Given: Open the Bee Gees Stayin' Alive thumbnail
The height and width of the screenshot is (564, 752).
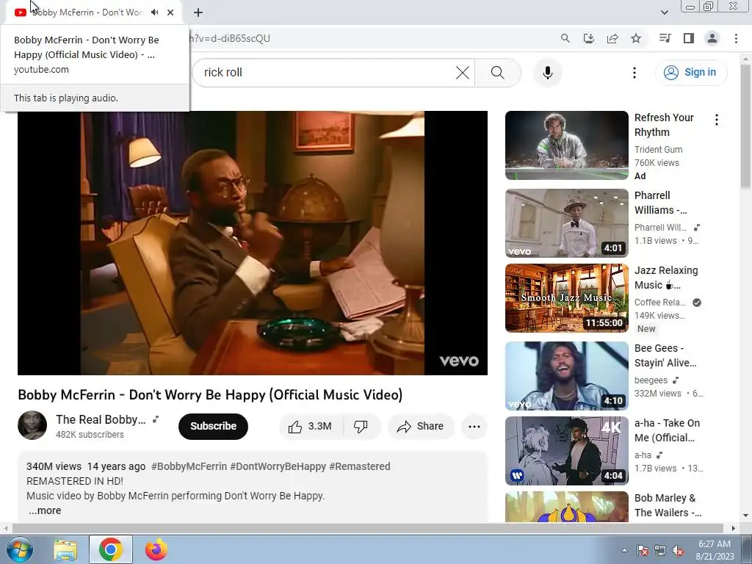Looking at the screenshot, I should pyautogui.click(x=566, y=375).
